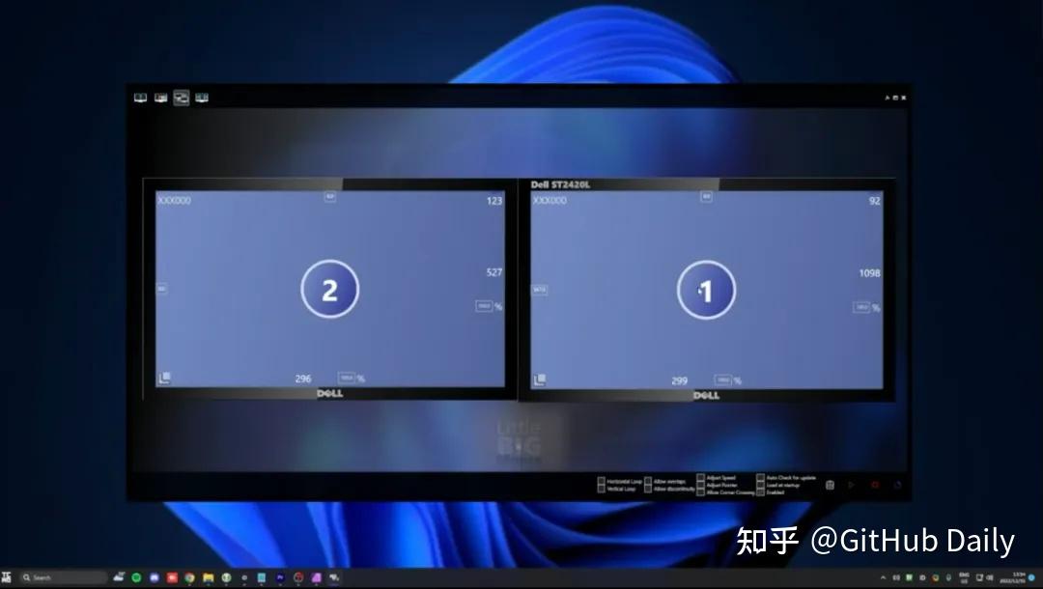Open the Windows Start menu
The width and height of the screenshot is (1043, 589).
7,577
